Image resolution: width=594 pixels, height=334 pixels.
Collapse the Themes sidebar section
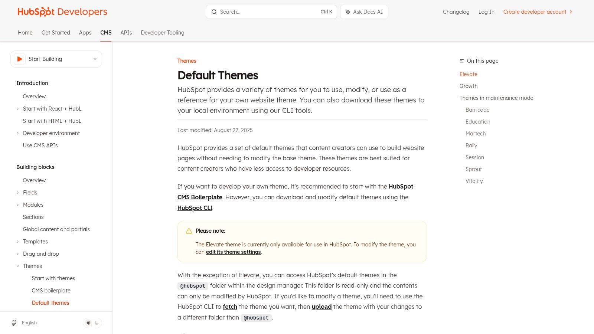coord(18,266)
